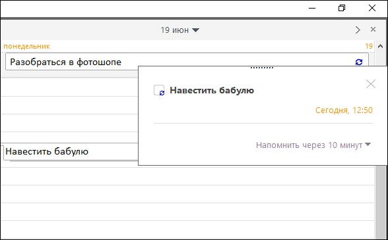Tick the checkbox to complete Навестить бабулю
Screen dimensions: 388x240
point(159,90)
